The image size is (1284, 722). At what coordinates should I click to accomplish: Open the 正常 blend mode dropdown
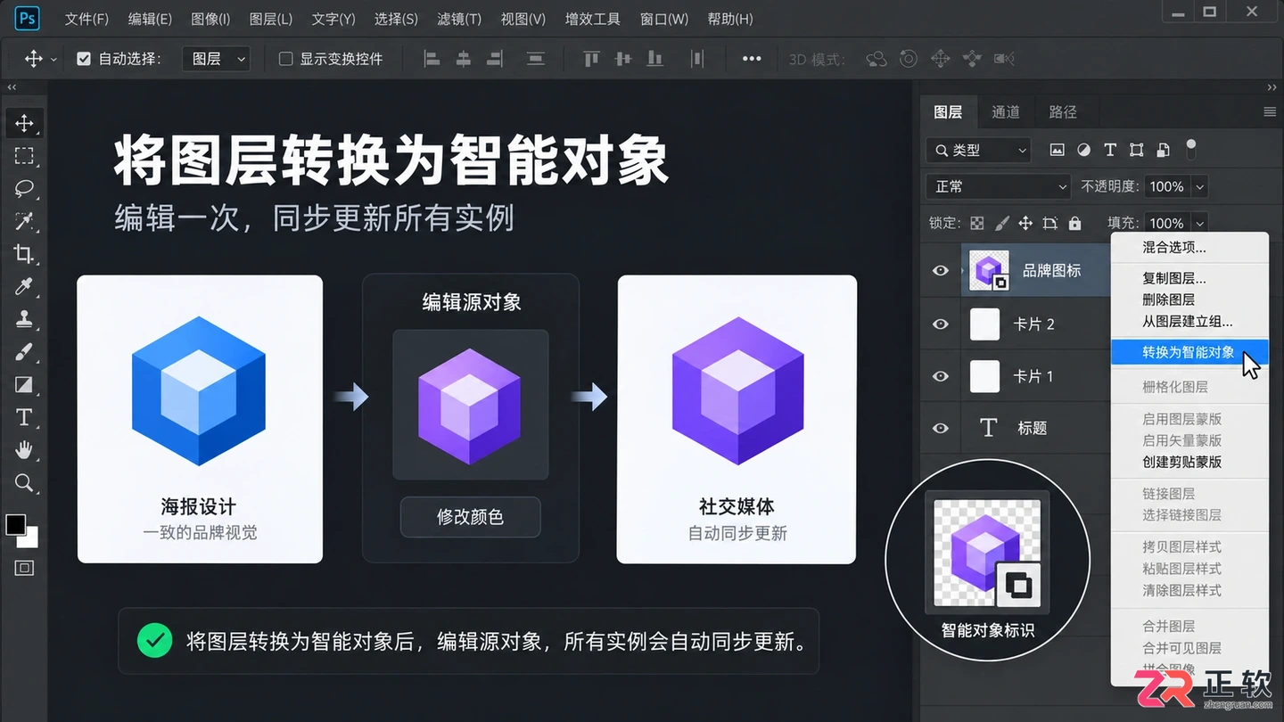point(998,186)
